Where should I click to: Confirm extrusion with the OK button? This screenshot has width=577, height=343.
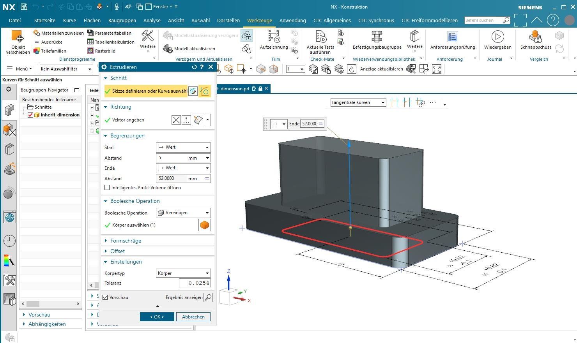pos(157,317)
